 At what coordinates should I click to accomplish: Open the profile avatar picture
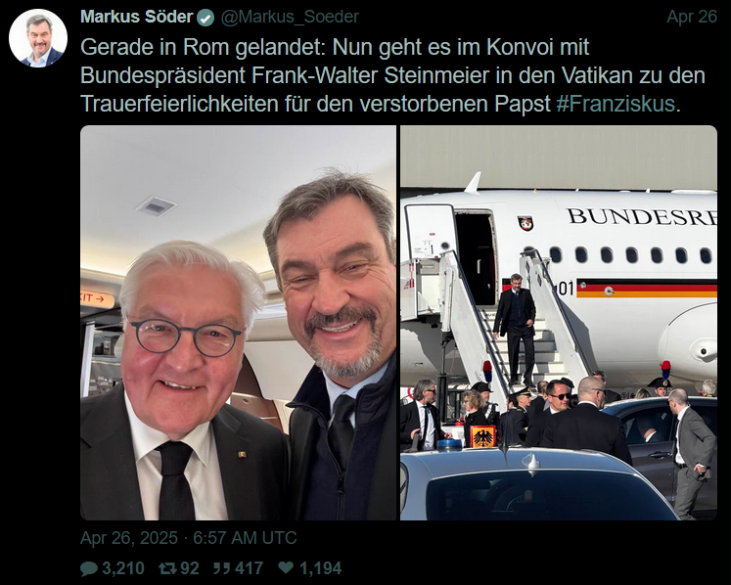(x=38, y=38)
